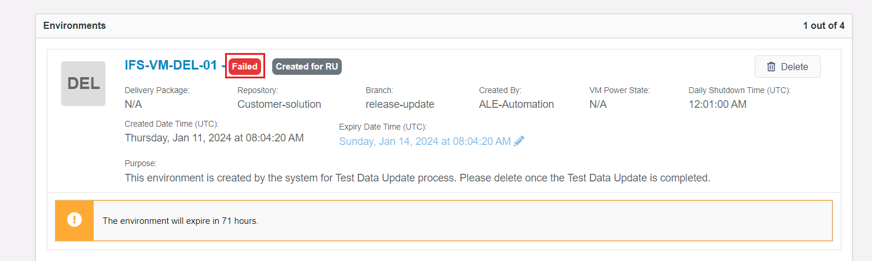Click the pencil edit icon beside expiry date
Viewport: 872px width, 261px height.
(x=519, y=141)
